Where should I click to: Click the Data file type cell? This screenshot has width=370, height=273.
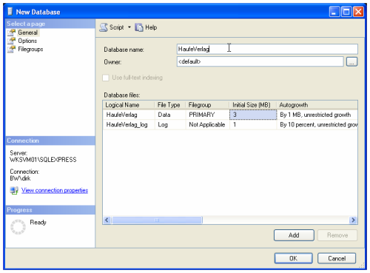pyautogui.click(x=170, y=115)
